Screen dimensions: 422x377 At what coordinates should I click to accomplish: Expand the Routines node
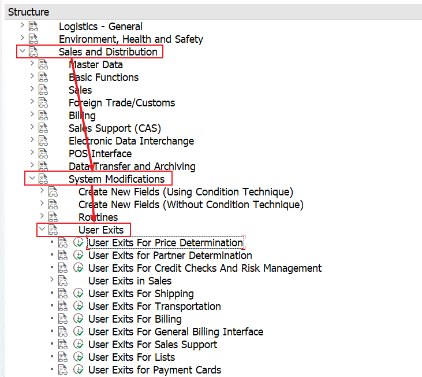point(42,216)
